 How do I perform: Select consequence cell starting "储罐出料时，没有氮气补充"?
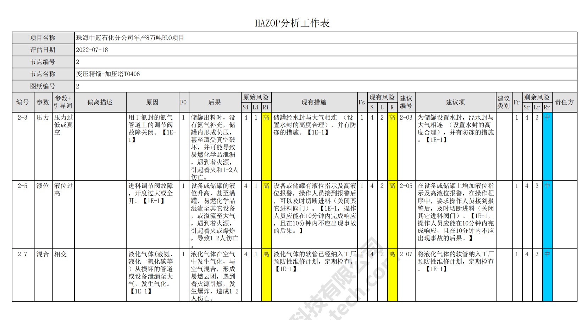[215, 146]
